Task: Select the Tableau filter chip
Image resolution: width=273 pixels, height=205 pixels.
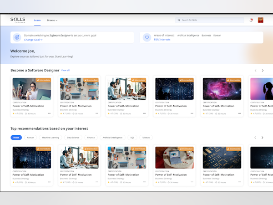Action: click(146, 138)
